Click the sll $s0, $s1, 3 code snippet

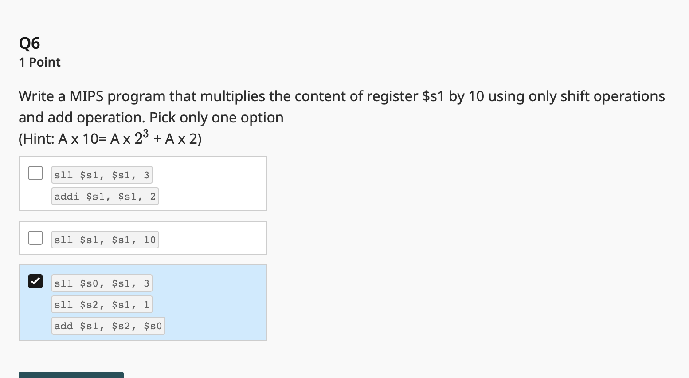coord(102,283)
